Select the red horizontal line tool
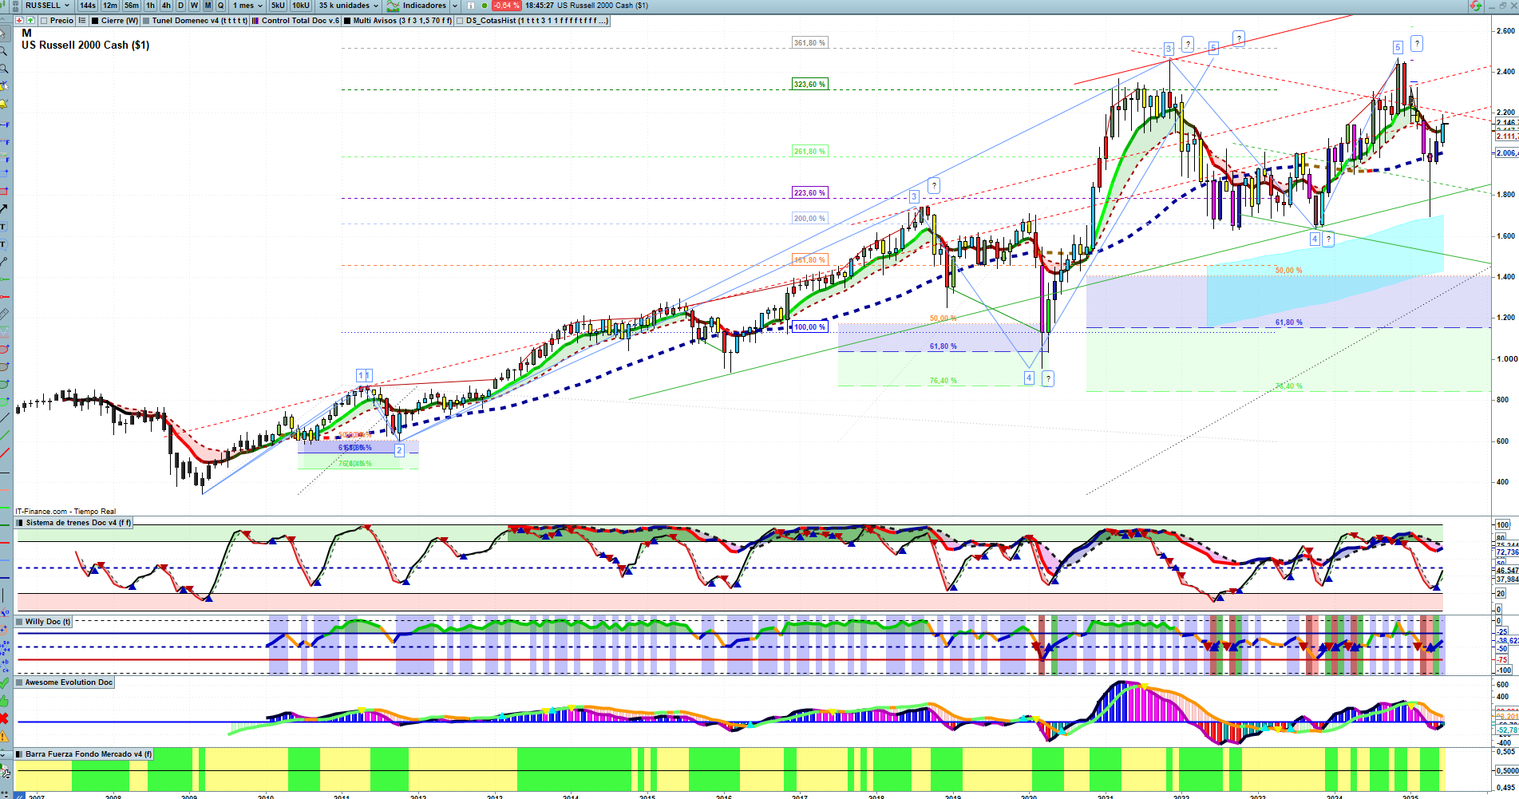Screen dimensions: 1519x799 coord(4,296)
